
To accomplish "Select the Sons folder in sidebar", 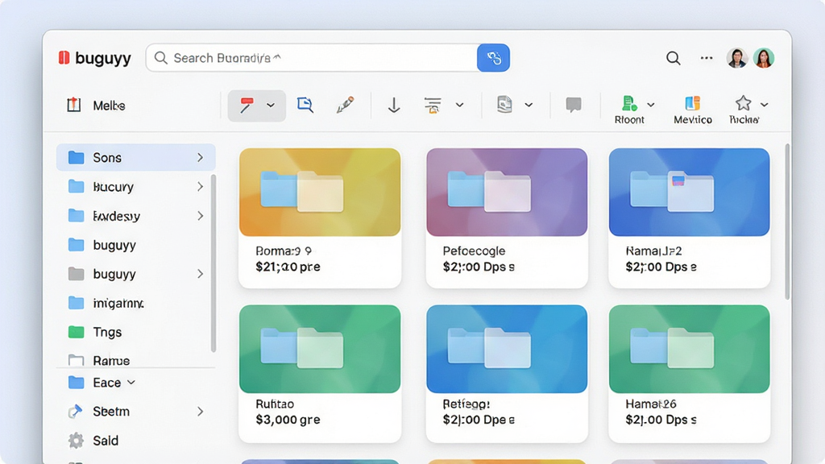I will 135,157.
